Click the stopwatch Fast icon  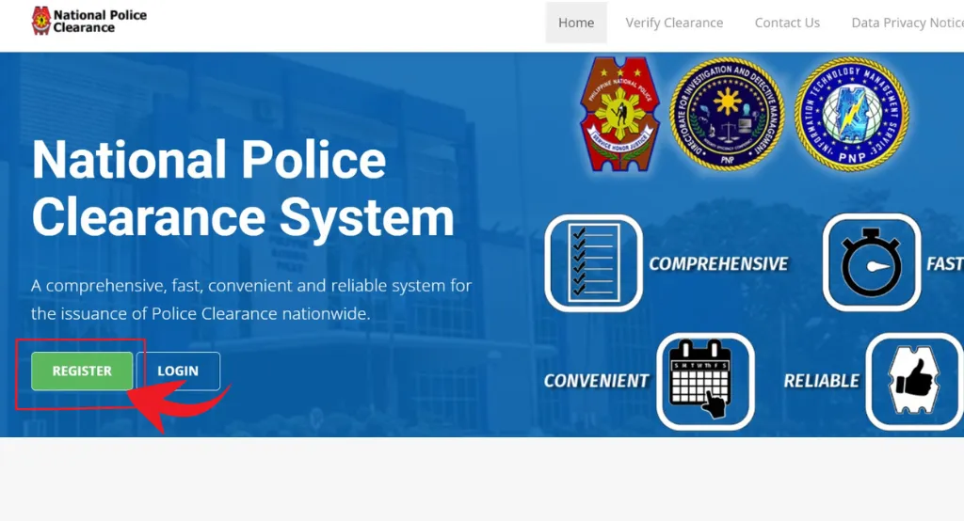point(872,262)
